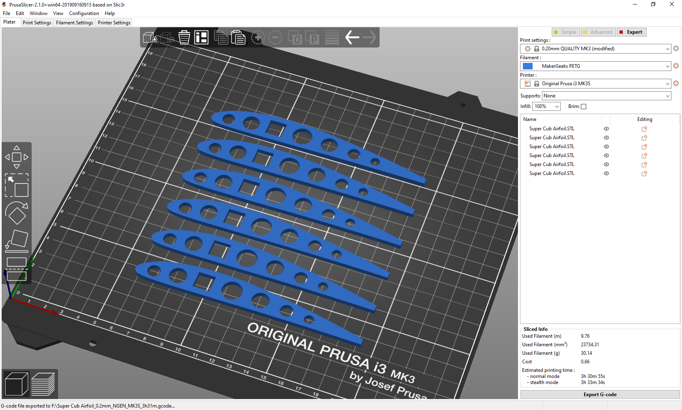
Task: Open the Edit menu
Action: click(20, 13)
